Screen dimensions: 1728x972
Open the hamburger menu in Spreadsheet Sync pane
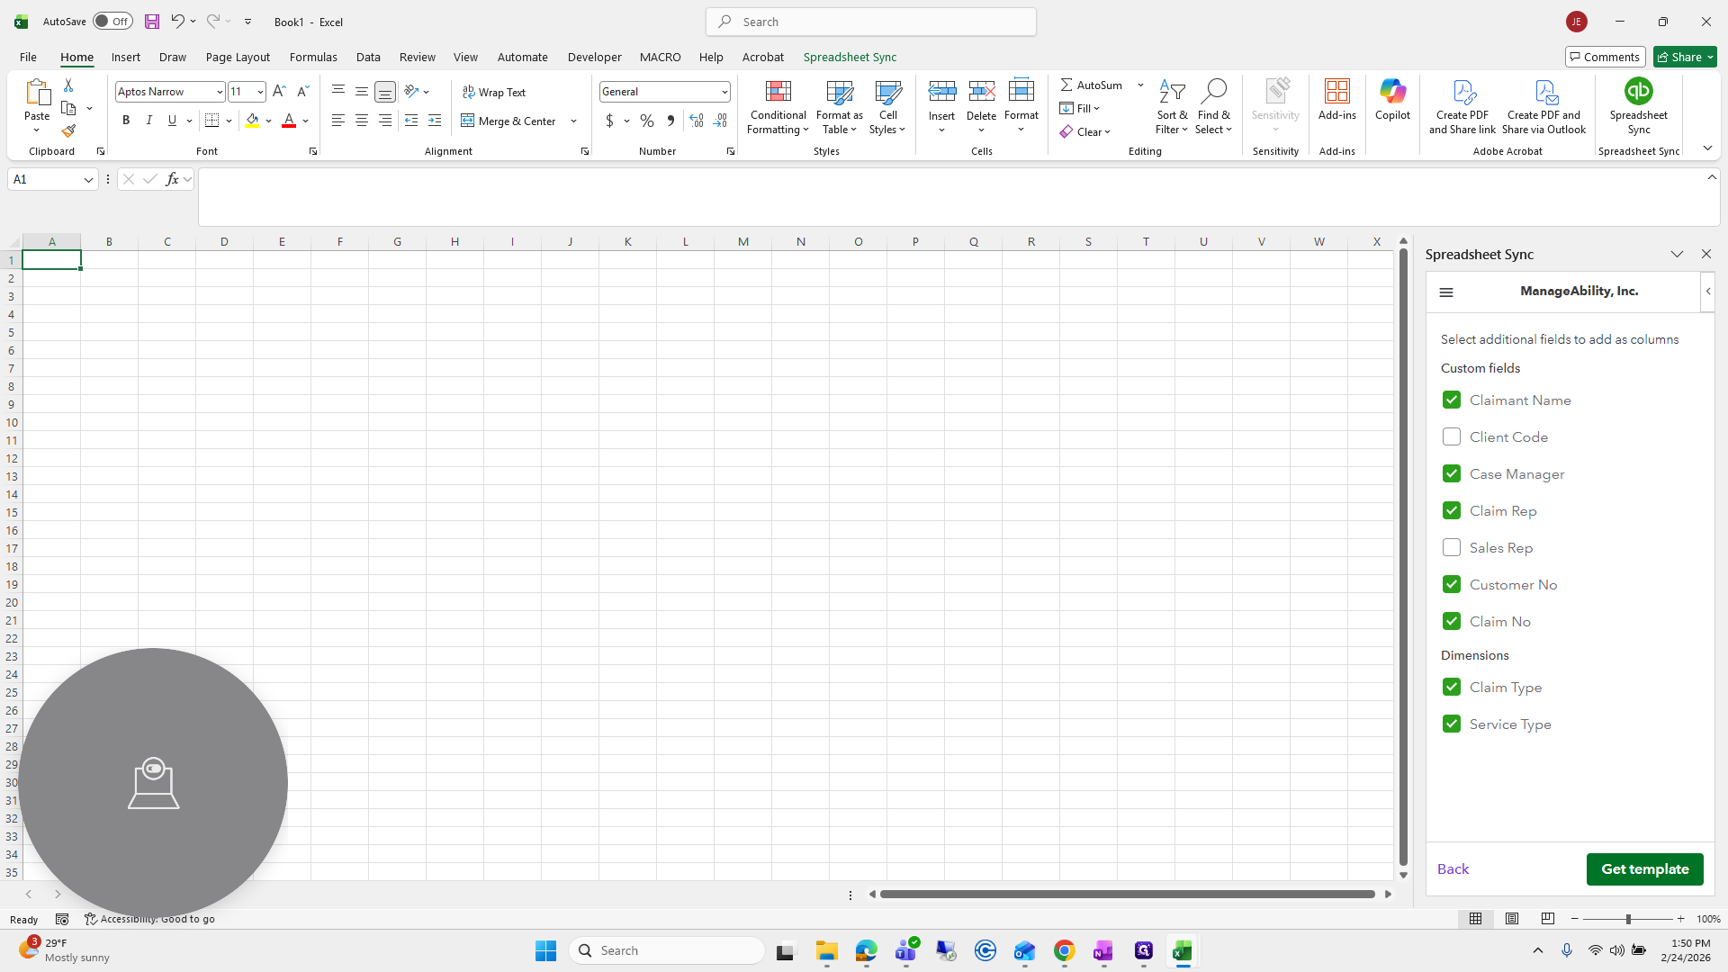click(1446, 292)
